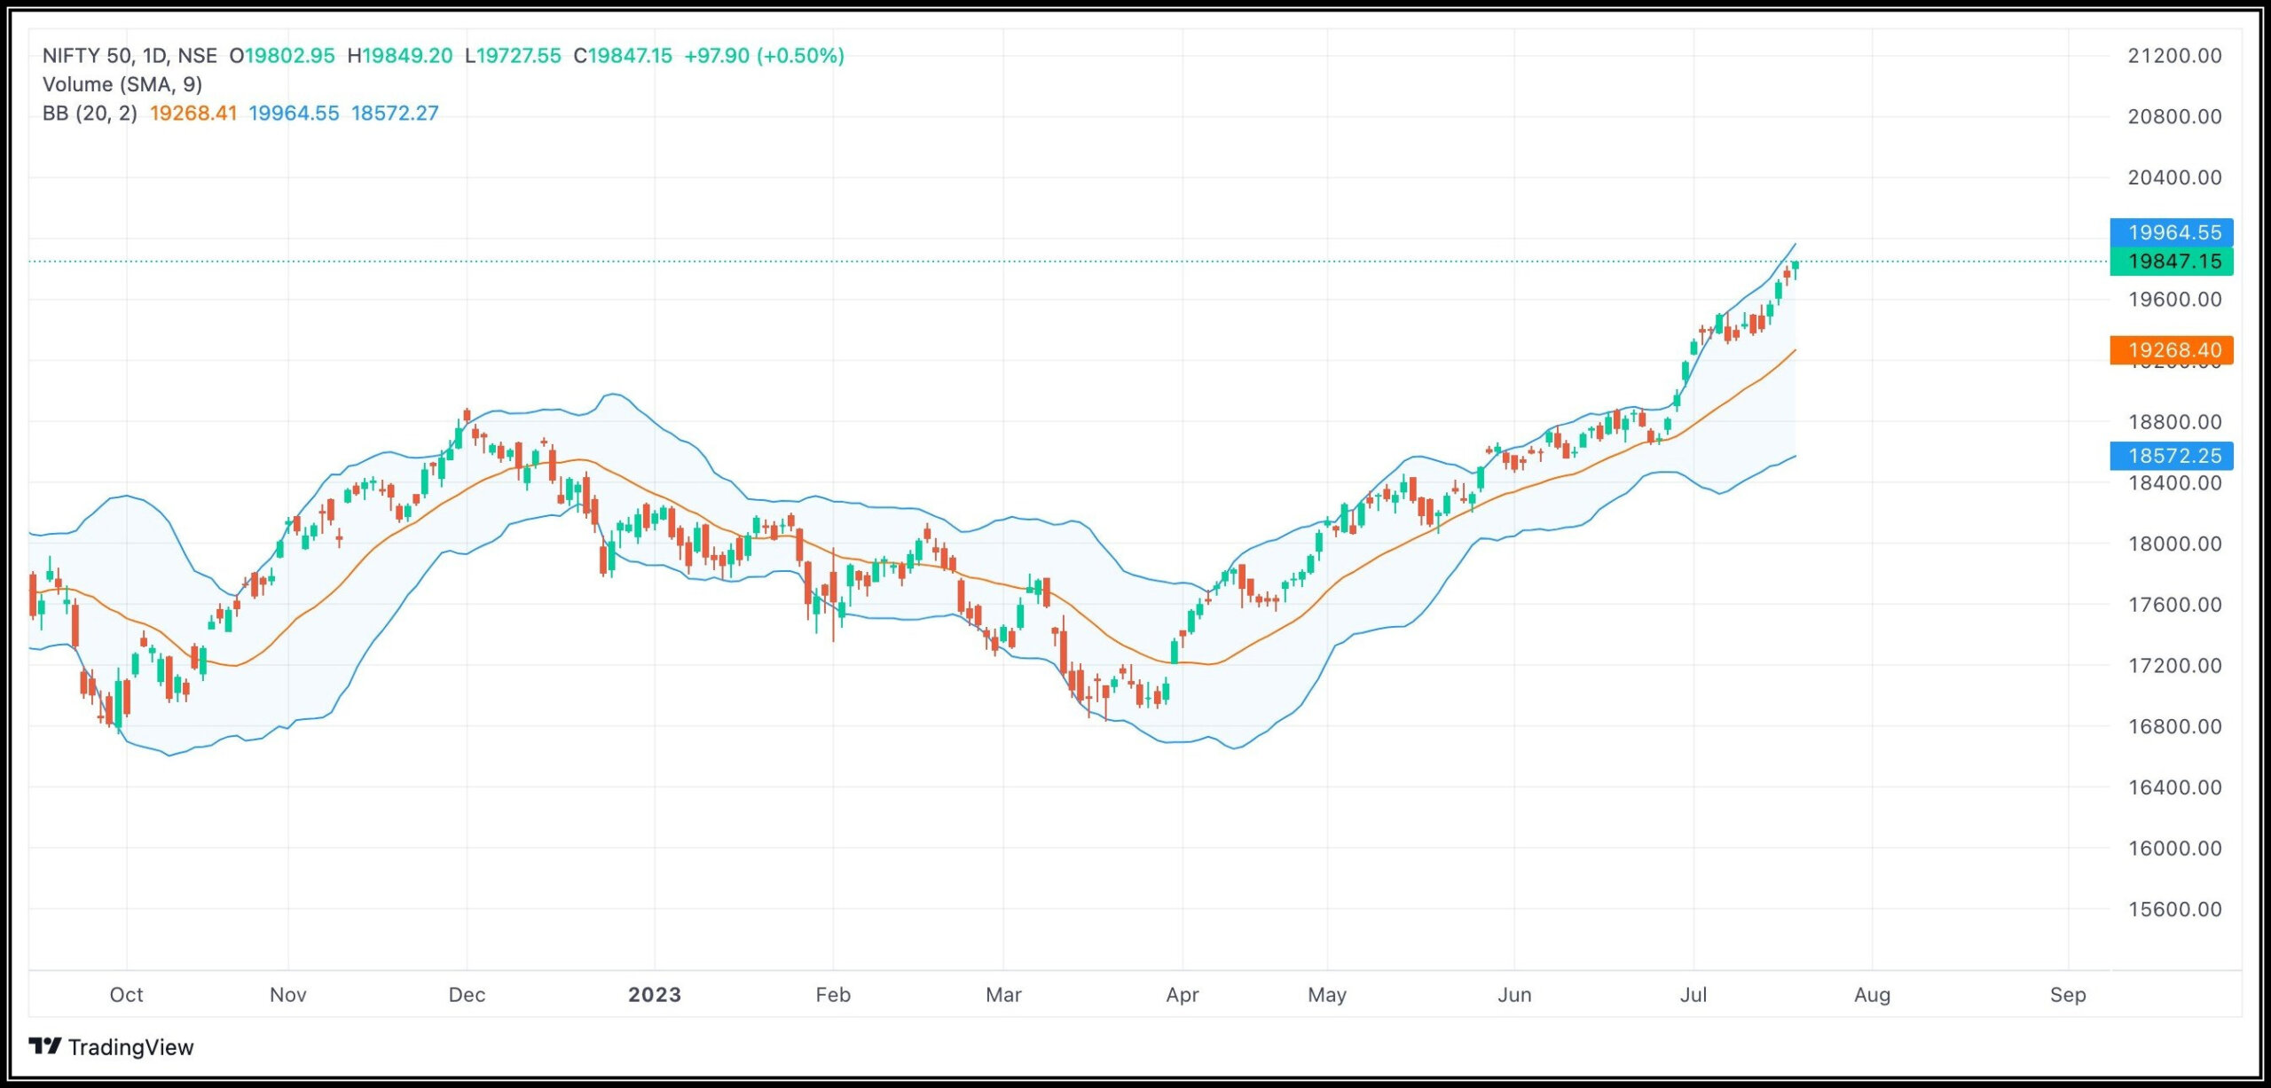Click the 16400.00 price scale label
This screenshot has height=1088, width=2271.
(2174, 787)
